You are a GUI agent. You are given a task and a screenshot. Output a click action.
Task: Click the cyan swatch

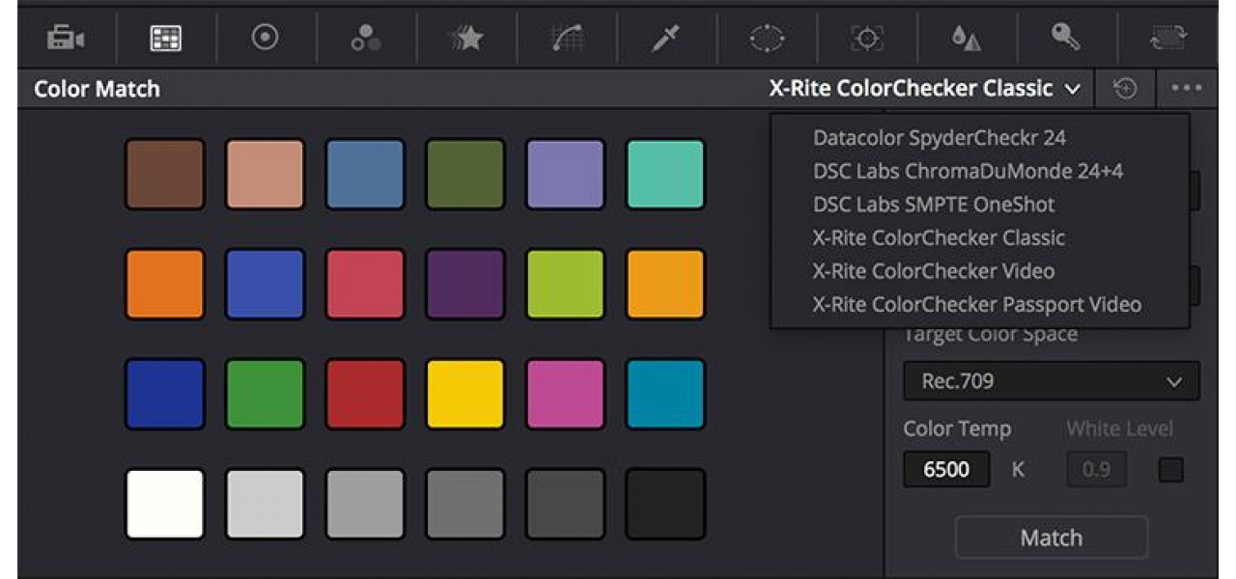click(666, 394)
